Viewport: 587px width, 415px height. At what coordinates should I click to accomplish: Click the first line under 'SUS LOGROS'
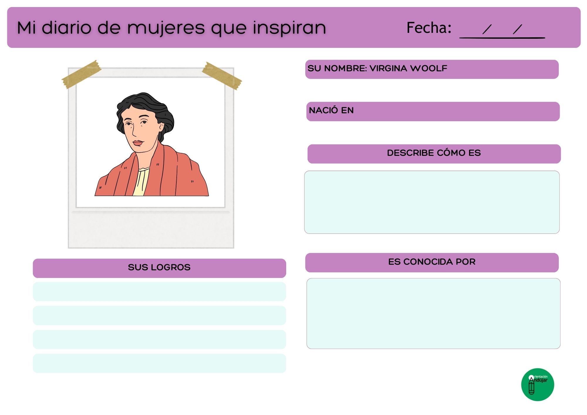[x=159, y=291]
